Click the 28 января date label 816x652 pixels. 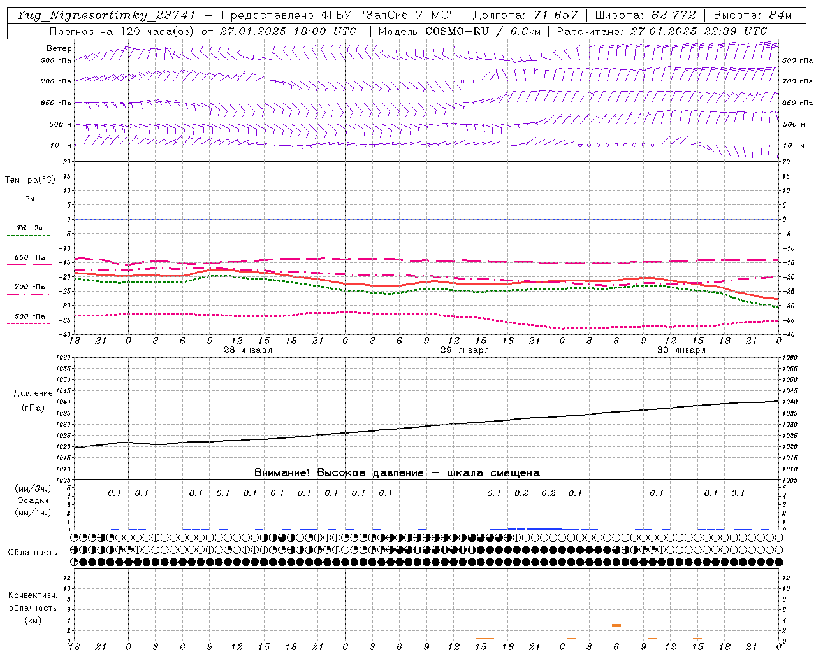coord(247,350)
